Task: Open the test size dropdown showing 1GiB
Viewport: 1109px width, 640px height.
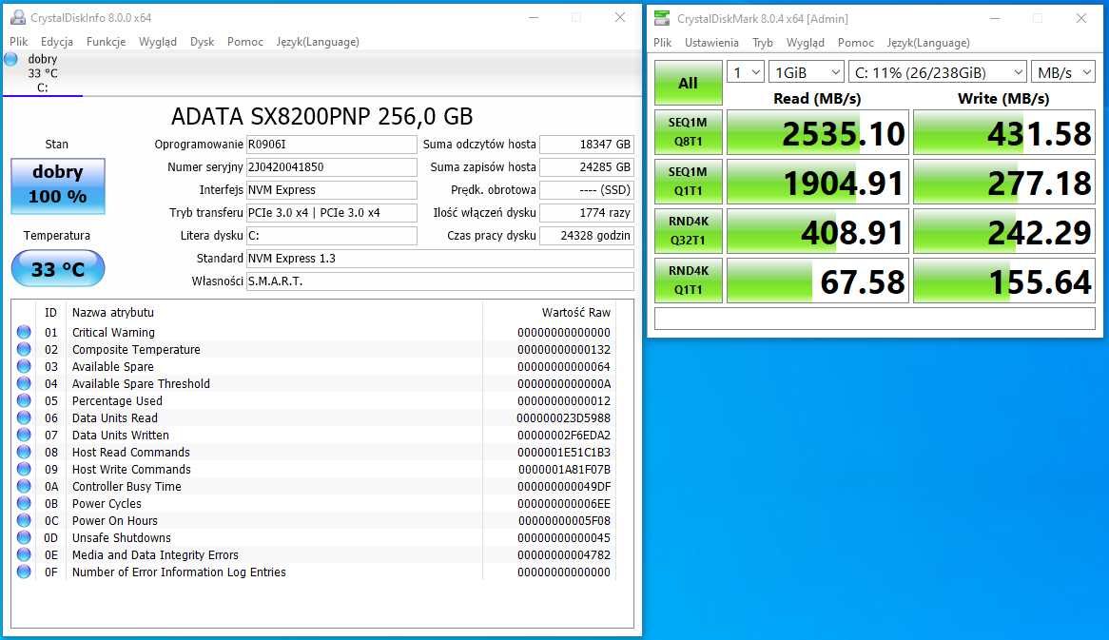Action: click(x=807, y=72)
